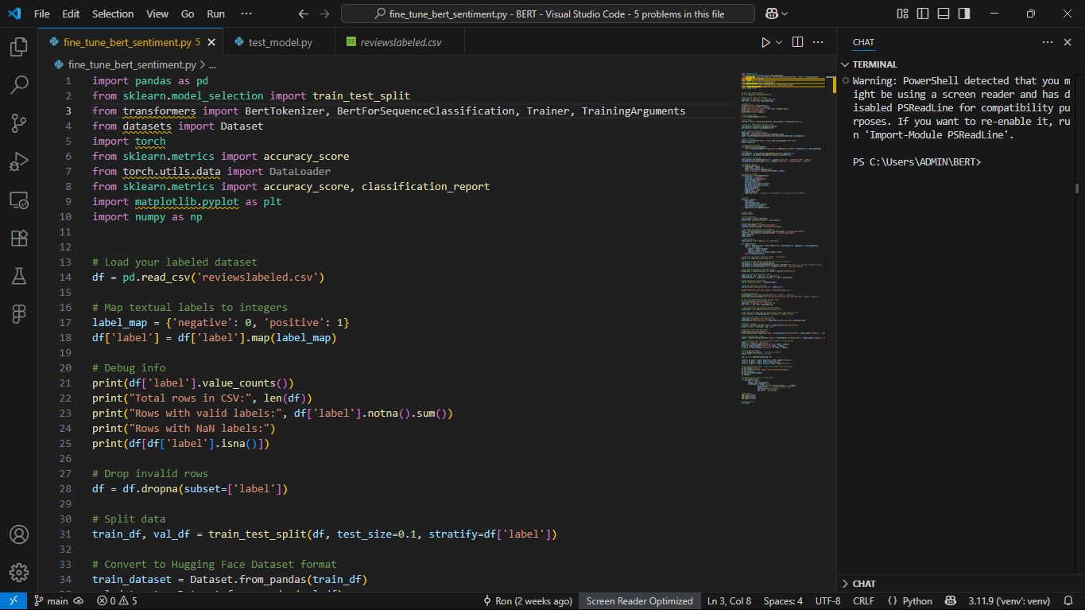This screenshot has height=610, width=1085.
Task: Open editor More Actions ellipsis
Action: [820, 42]
